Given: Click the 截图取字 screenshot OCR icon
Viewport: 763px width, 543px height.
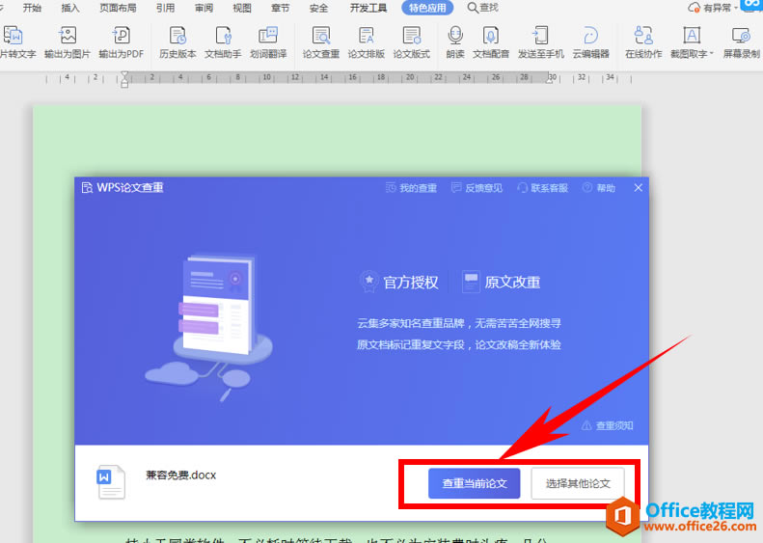Looking at the screenshot, I should pyautogui.click(x=692, y=36).
